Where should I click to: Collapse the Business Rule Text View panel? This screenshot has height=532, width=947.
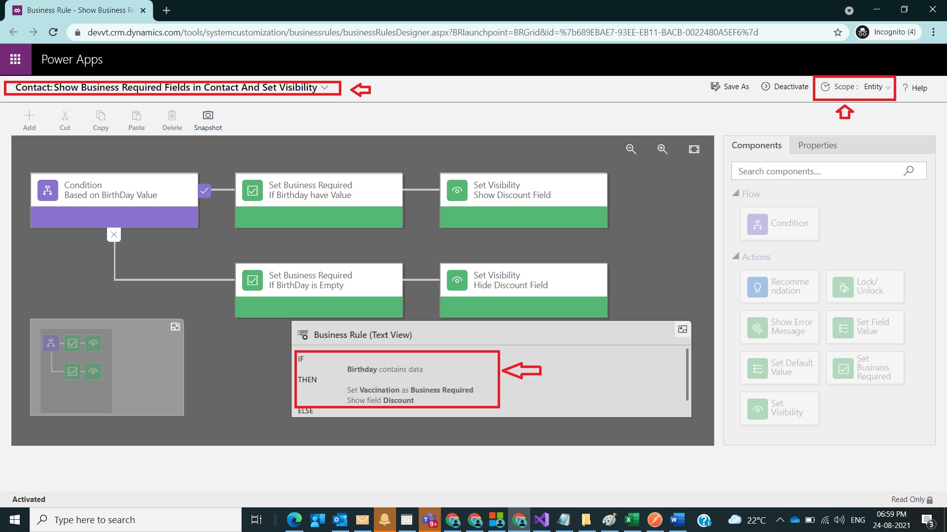[x=683, y=329]
